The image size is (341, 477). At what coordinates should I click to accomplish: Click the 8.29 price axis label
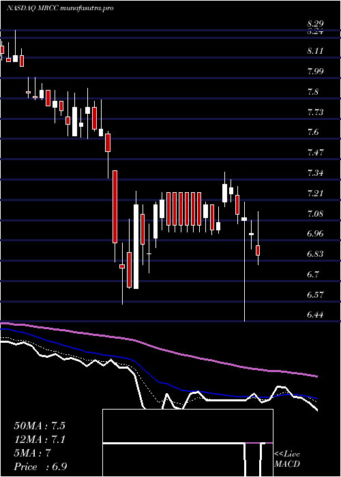315,23
